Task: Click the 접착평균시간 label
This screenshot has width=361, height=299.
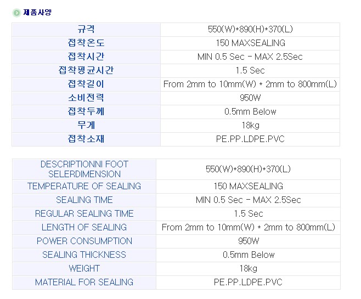Action: pyautogui.click(x=86, y=70)
